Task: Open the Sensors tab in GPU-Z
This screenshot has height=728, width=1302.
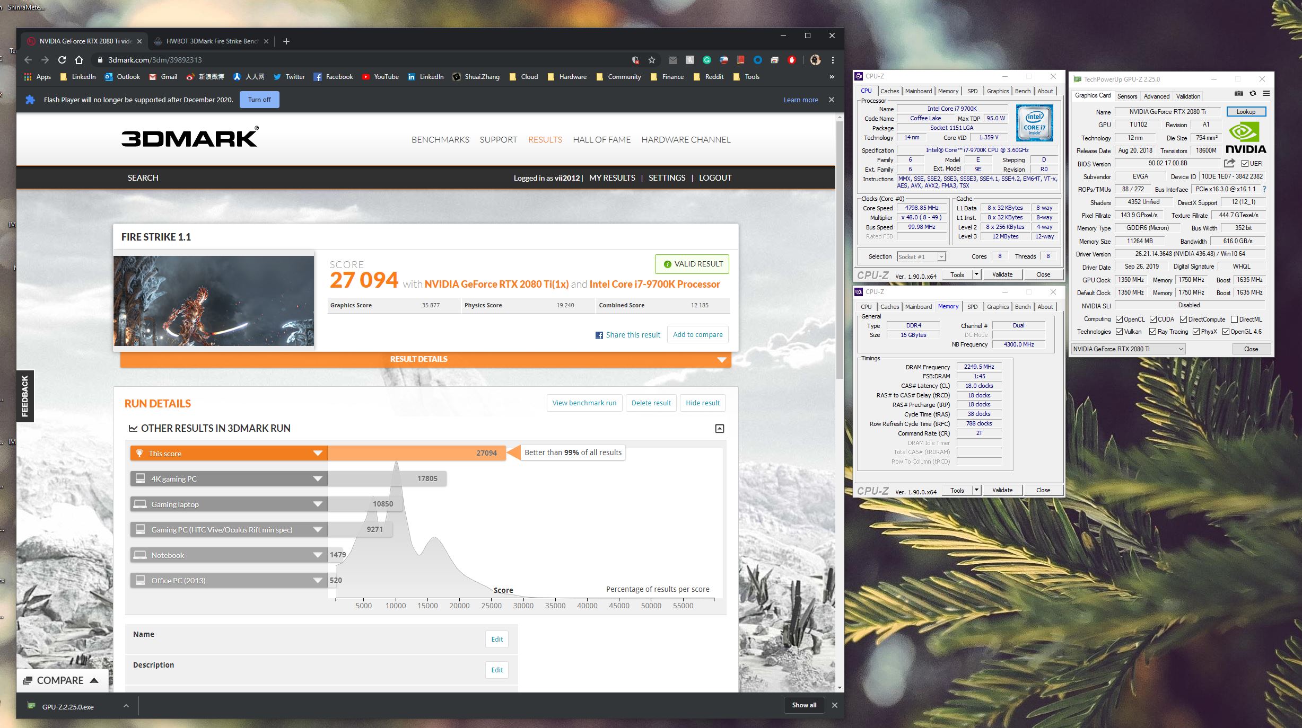Action: pos(1127,96)
